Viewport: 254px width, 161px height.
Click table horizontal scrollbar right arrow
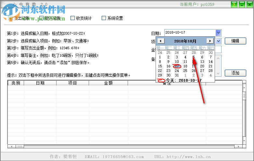[x=238, y=146]
